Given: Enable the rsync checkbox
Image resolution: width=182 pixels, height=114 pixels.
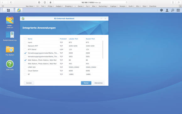Looking at the screenshot, I should (25, 42).
